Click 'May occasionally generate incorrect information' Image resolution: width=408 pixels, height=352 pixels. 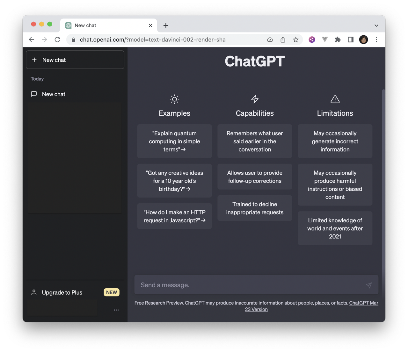(x=335, y=141)
